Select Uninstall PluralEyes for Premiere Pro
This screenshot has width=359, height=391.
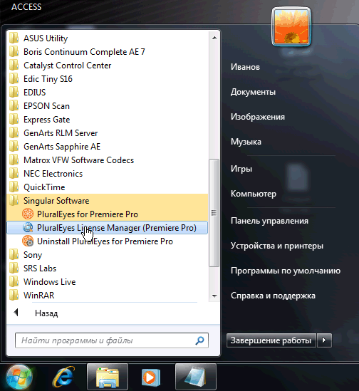pos(108,241)
